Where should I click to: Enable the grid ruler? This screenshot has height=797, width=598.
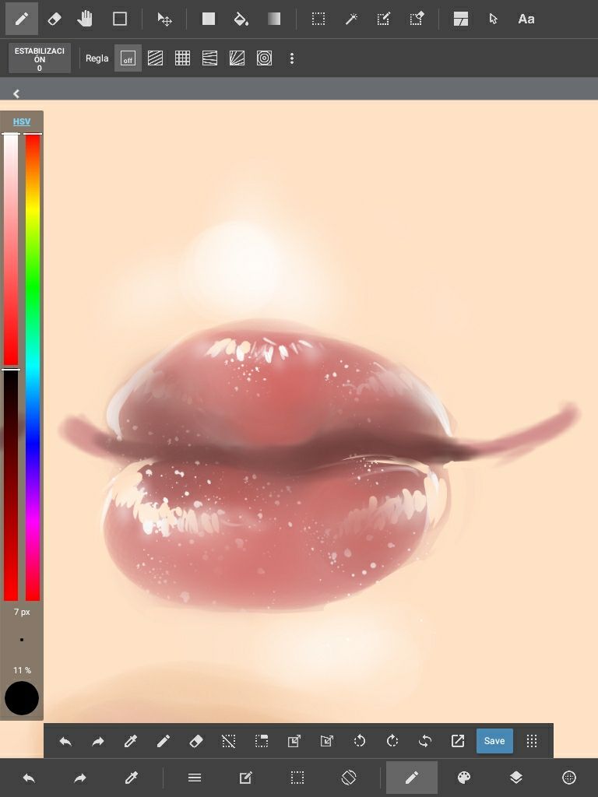point(182,58)
